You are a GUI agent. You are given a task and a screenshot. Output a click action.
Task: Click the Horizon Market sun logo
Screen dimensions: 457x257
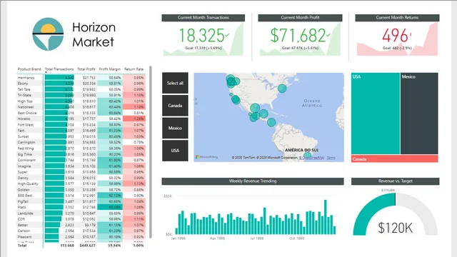(x=48, y=34)
